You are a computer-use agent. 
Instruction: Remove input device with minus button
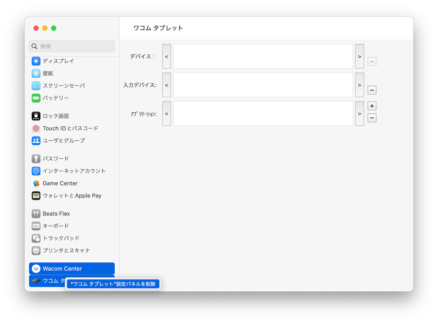372,90
